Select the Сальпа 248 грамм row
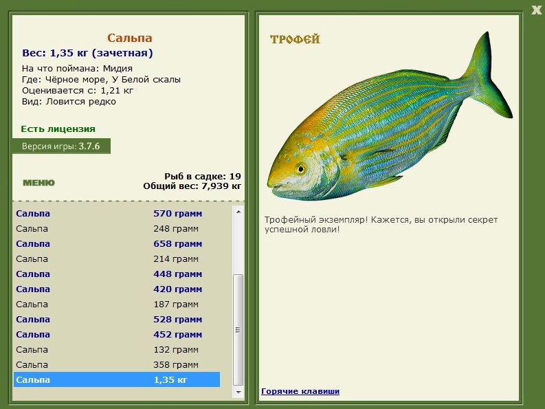 (x=117, y=229)
